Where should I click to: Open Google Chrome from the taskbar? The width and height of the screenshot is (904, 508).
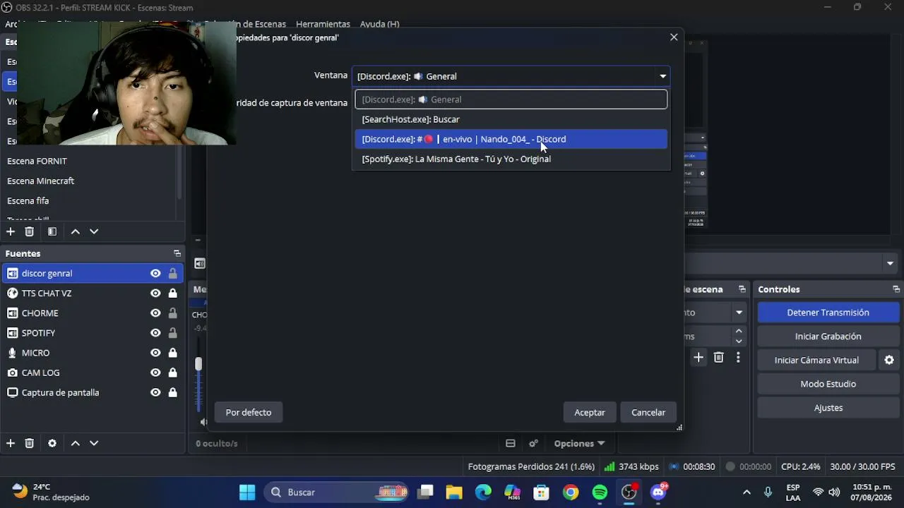[571, 492]
